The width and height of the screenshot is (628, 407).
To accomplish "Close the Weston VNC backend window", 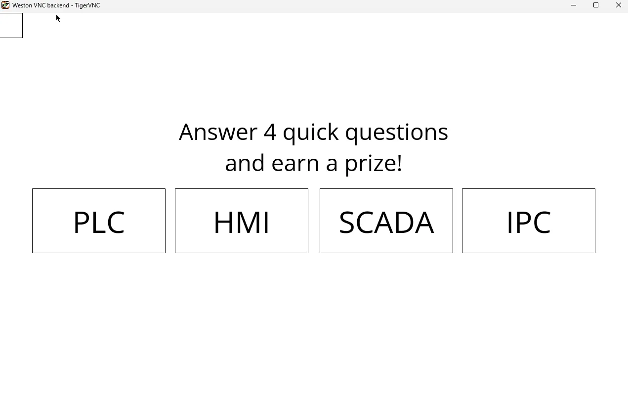I will pyautogui.click(x=618, y=5).
